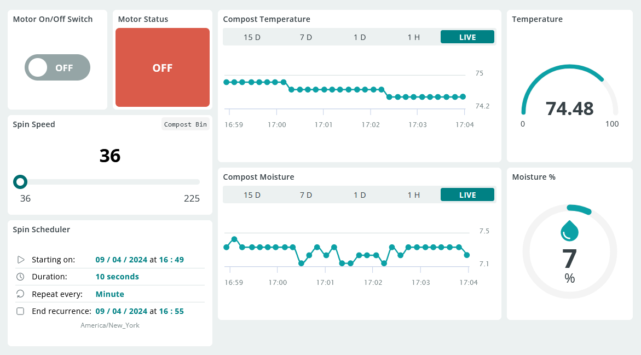Click the water drop icon in Moisture %
Viewport: 641px width, 355px height.
(569, 231)
